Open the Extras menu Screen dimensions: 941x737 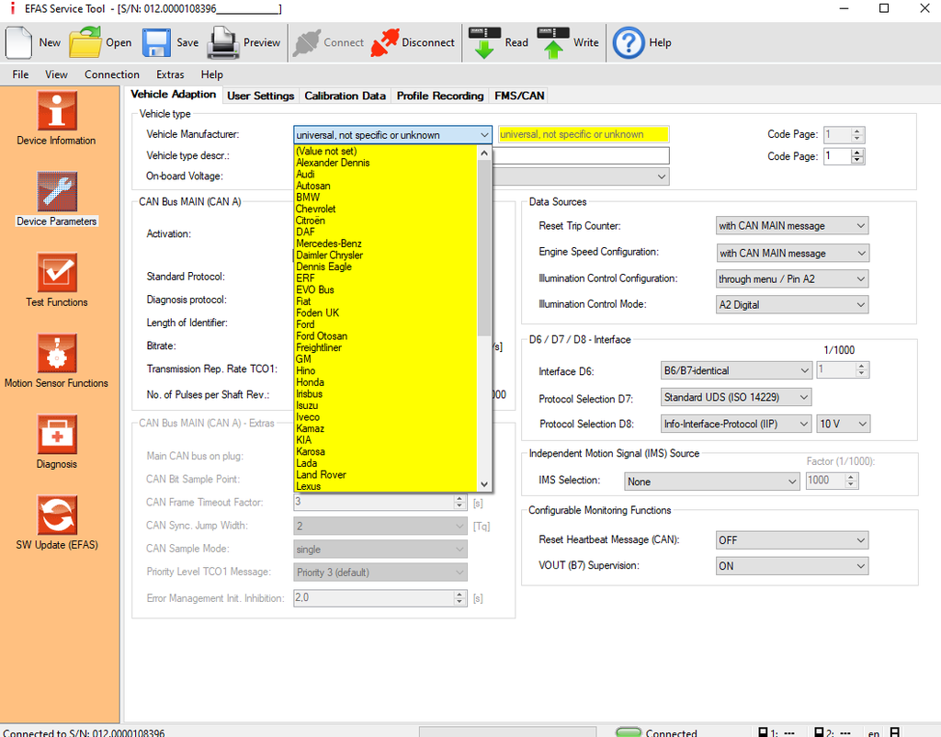170,74
